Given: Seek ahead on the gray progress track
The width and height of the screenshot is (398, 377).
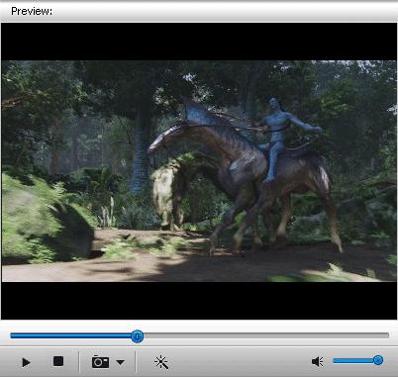Looking at the screenshot, I should [x=266, y=335].
